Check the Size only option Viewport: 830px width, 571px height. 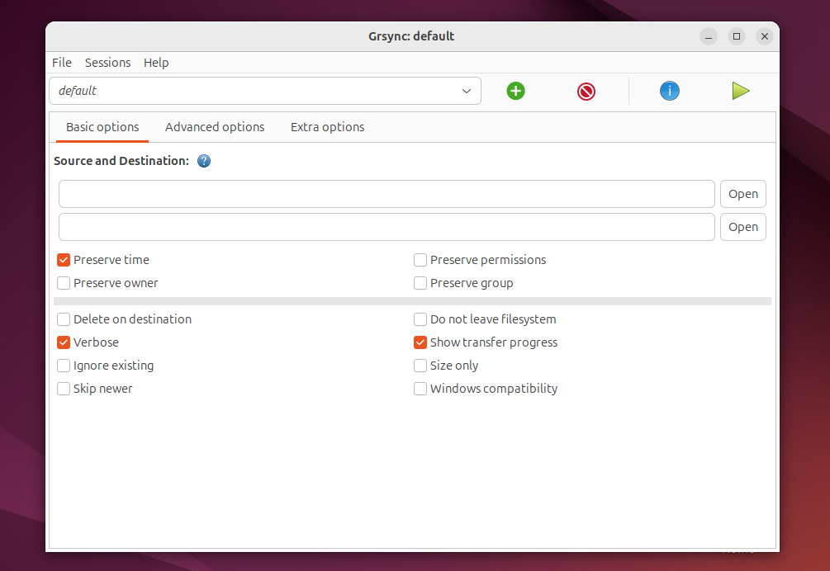[420, 366]
